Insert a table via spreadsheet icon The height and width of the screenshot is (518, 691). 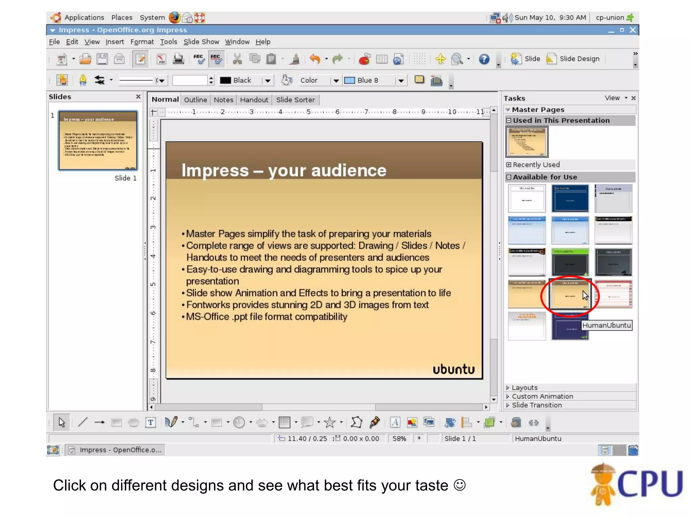click(x=382, y=59)
